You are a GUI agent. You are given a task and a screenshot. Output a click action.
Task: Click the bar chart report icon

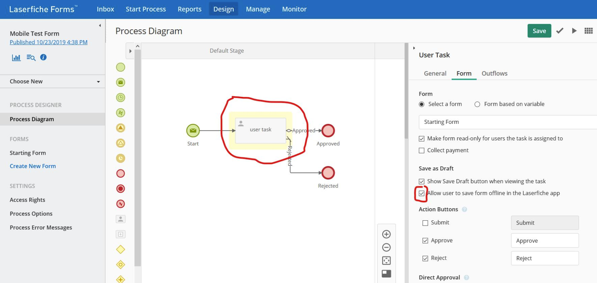16,58
